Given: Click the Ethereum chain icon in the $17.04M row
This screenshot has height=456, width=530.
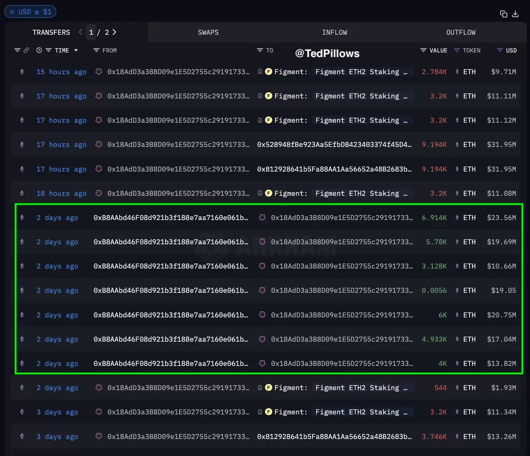Looking at the screenshot, I should click(x=22, y=340).
